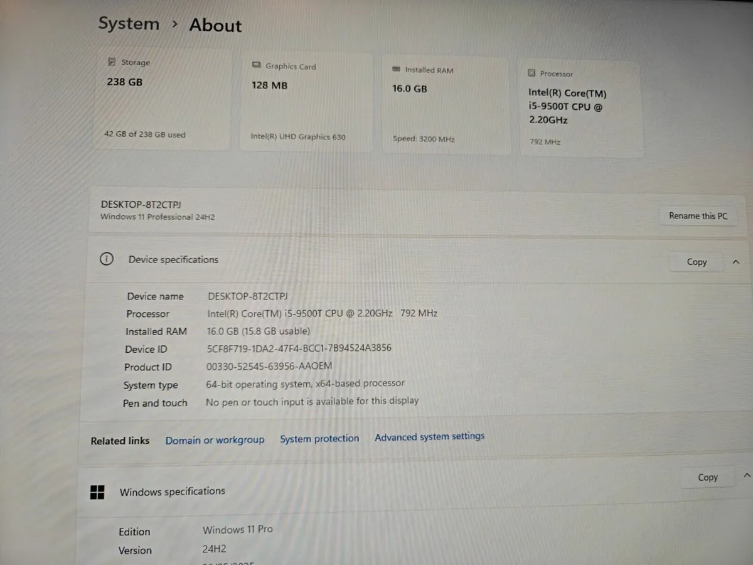Open System protection settings

[319, 438]
